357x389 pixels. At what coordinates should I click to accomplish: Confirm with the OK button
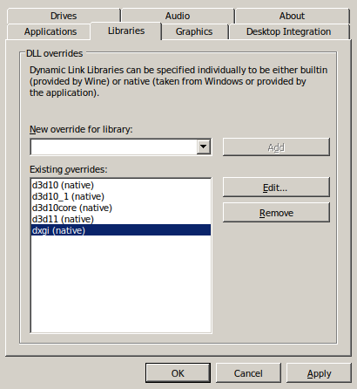tap(178, 373)
